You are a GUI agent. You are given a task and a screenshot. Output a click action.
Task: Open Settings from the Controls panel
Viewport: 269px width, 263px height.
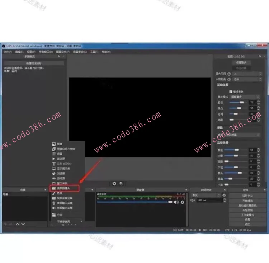[x=247, y=220]
